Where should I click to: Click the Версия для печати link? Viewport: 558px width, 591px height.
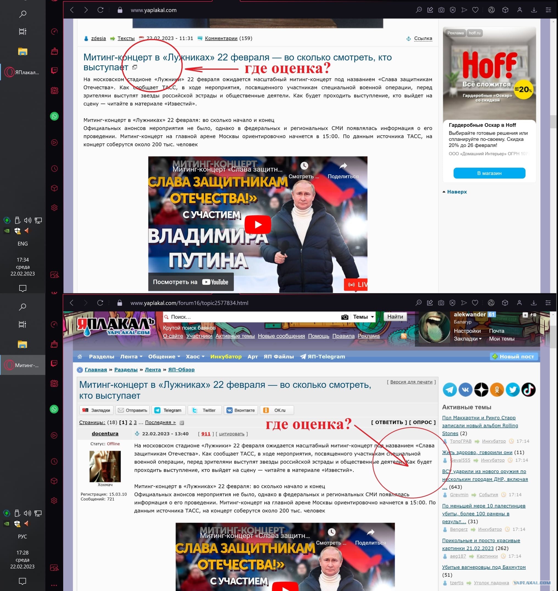pyautogui.click(x=411, y=382)
